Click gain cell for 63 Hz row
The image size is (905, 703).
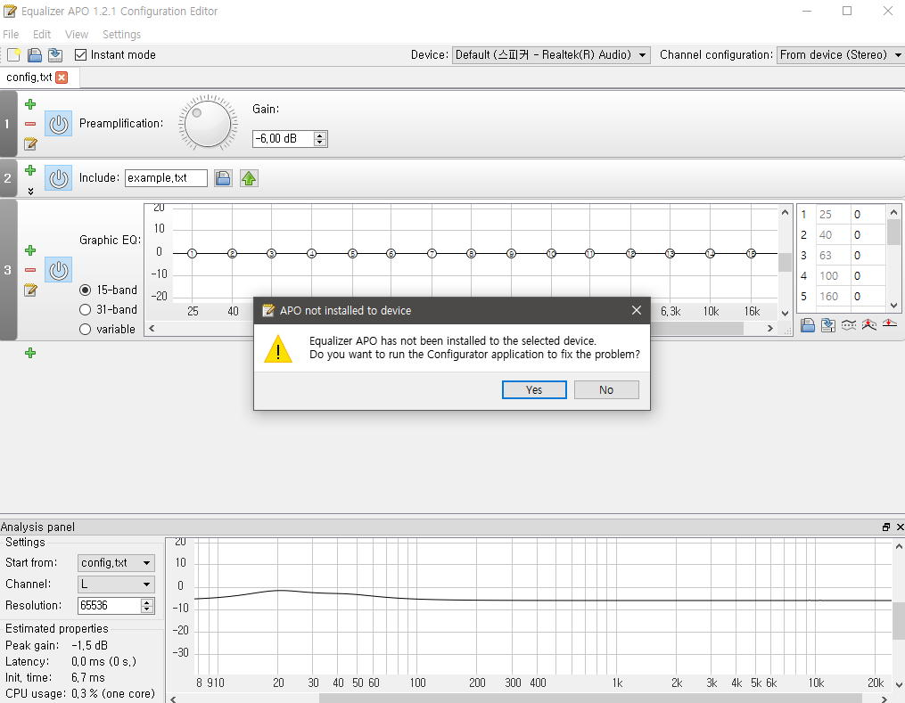(868, 256)
